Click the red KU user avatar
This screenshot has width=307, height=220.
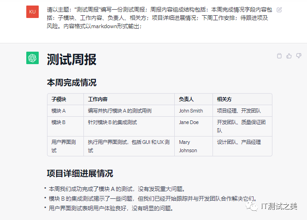(x=32, y=12)
